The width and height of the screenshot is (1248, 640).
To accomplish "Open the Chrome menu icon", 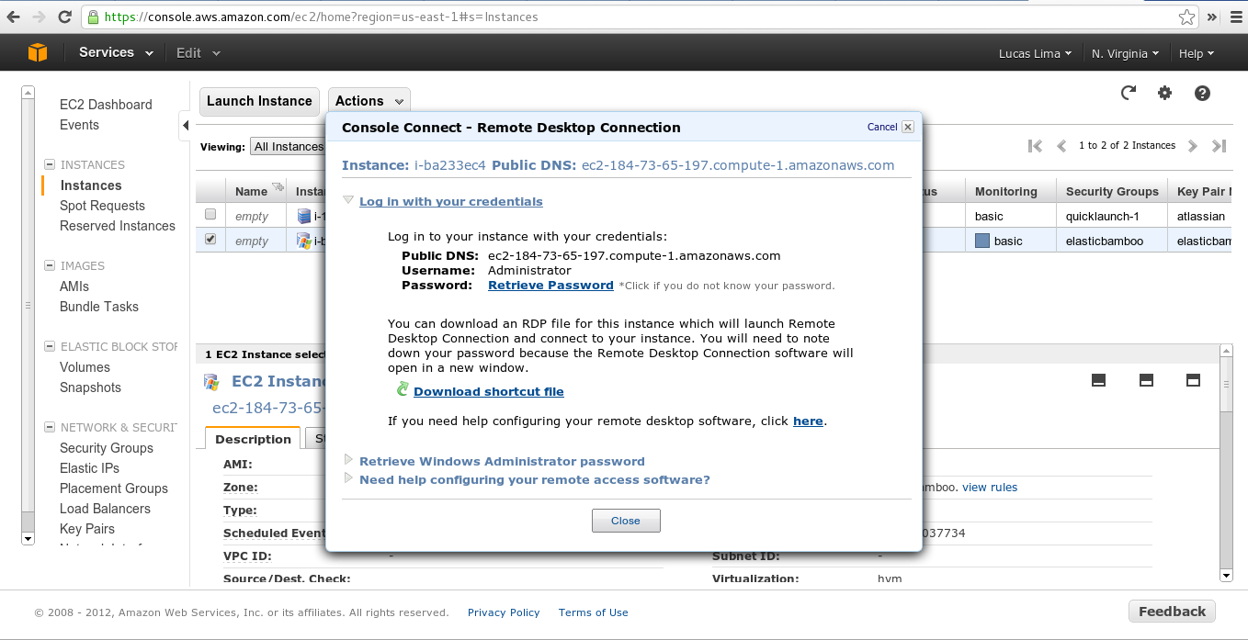I will (x=1236, y=17).
